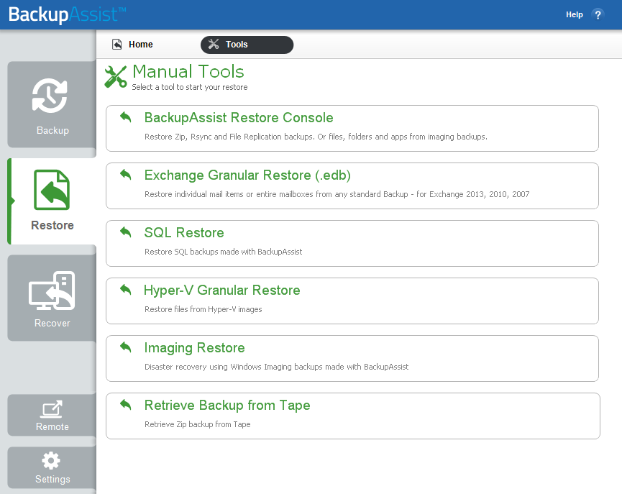Viewport: 622px width, 494px height.
Task: Select the Restore page icon in sidebar
Action: click(x=52, y=190)
